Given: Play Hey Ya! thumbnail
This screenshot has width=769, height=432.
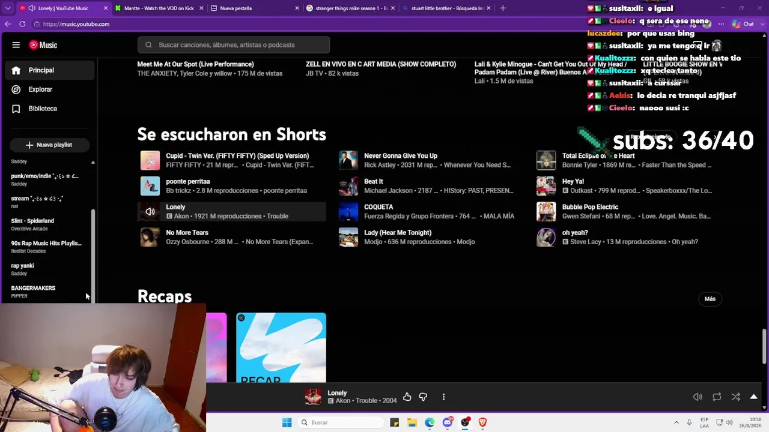Looking at the screenshot, I should (546, 186).
